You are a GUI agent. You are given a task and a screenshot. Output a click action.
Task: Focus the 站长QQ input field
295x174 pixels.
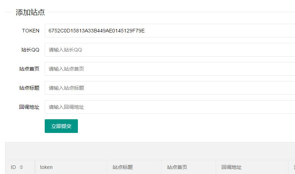point(169,50)
